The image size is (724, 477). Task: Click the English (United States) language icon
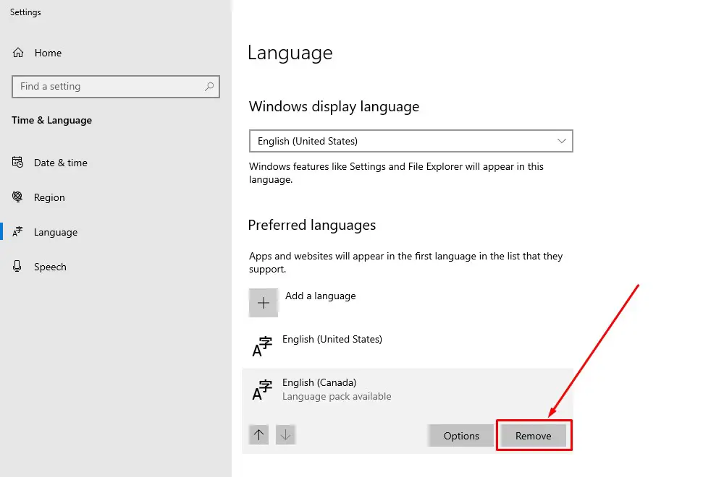pos(262,347)
